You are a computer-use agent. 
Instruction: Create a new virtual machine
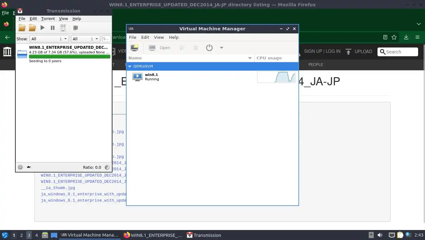[x=134, y=48]
